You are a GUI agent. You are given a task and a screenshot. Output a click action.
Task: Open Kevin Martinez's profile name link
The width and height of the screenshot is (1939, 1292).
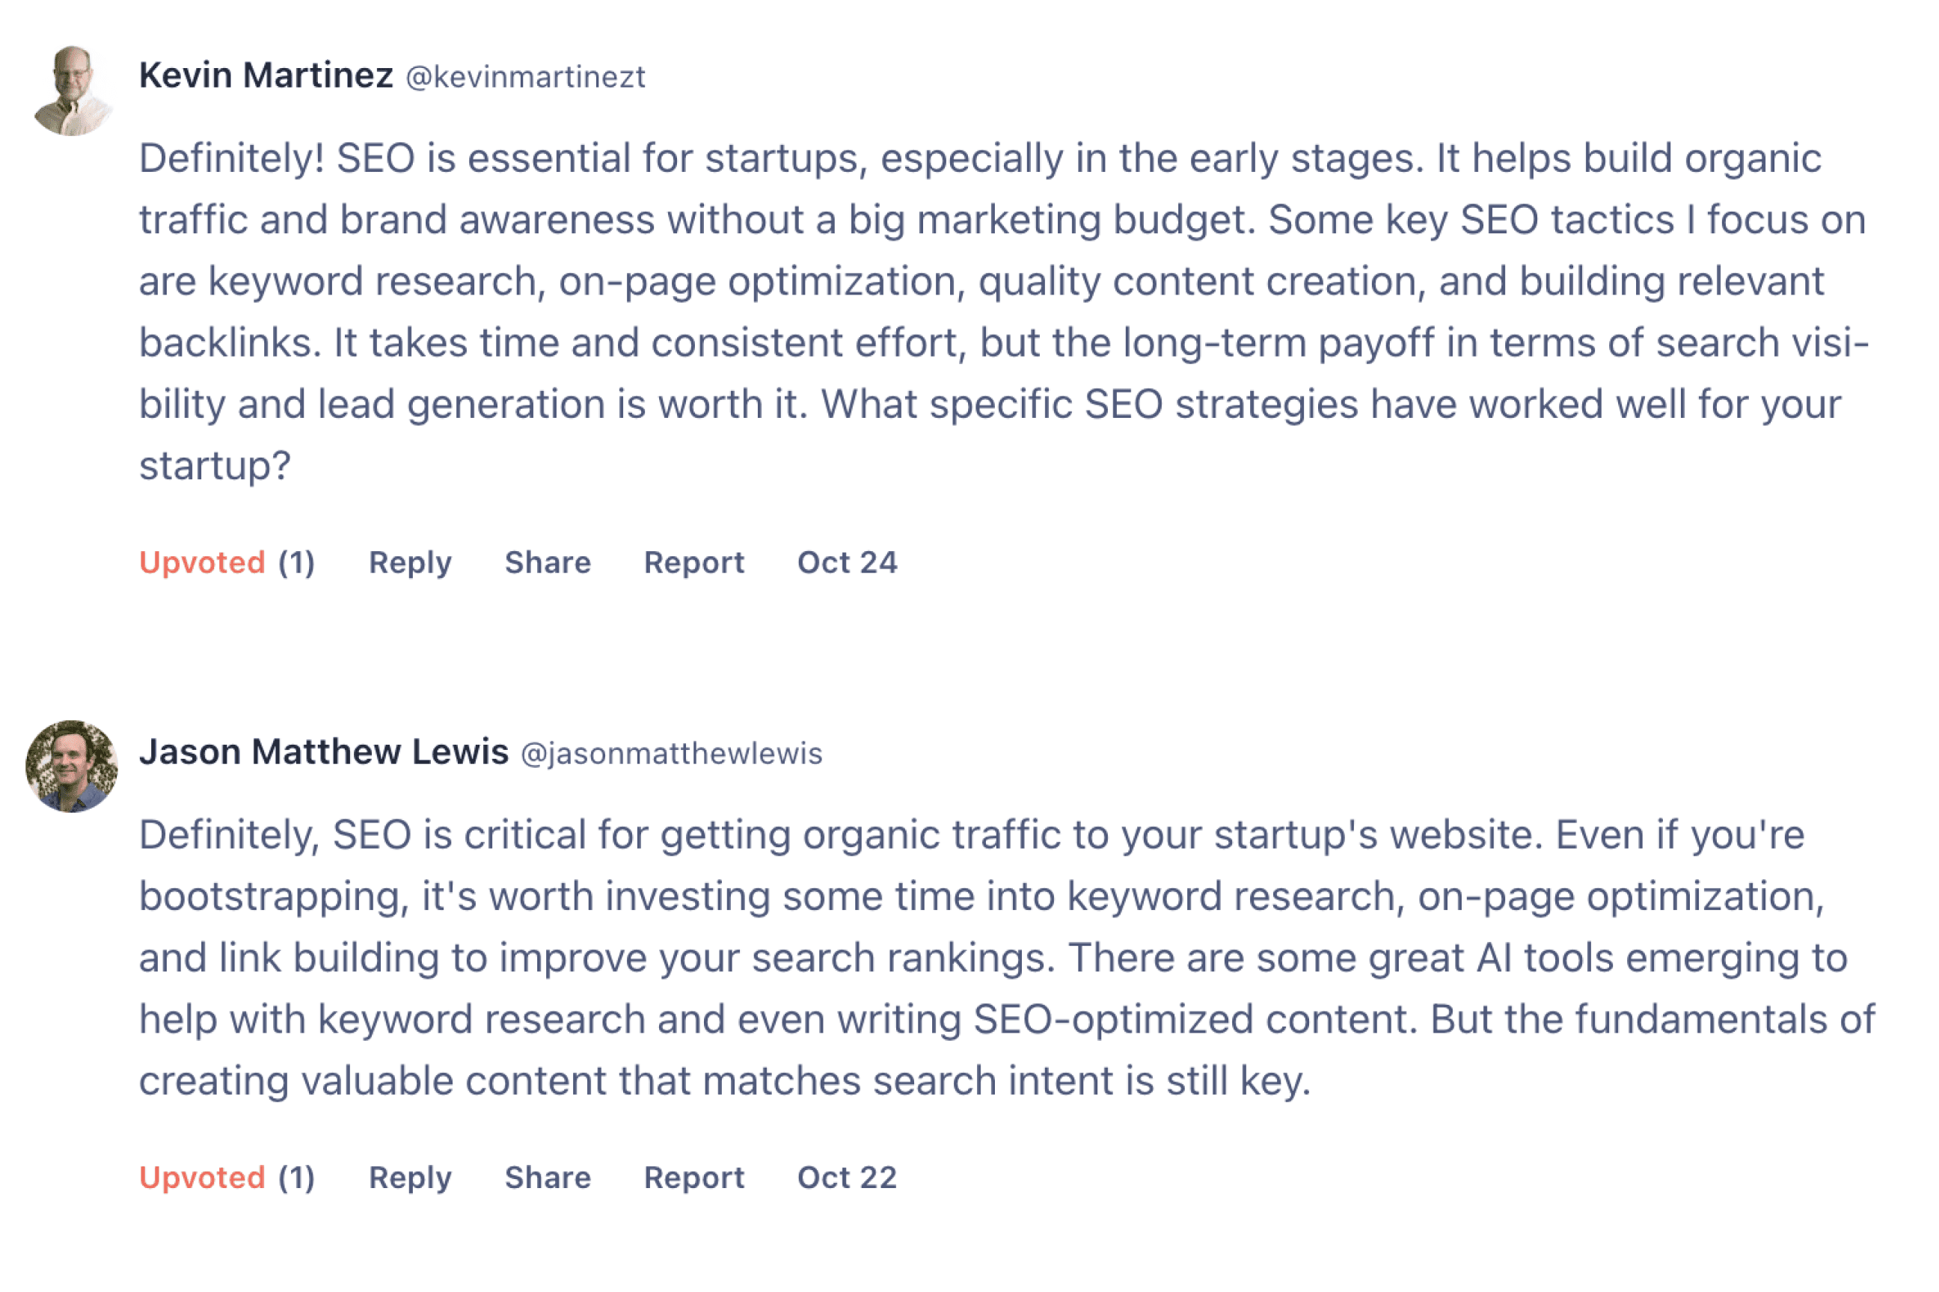click(x=266, y=76)
